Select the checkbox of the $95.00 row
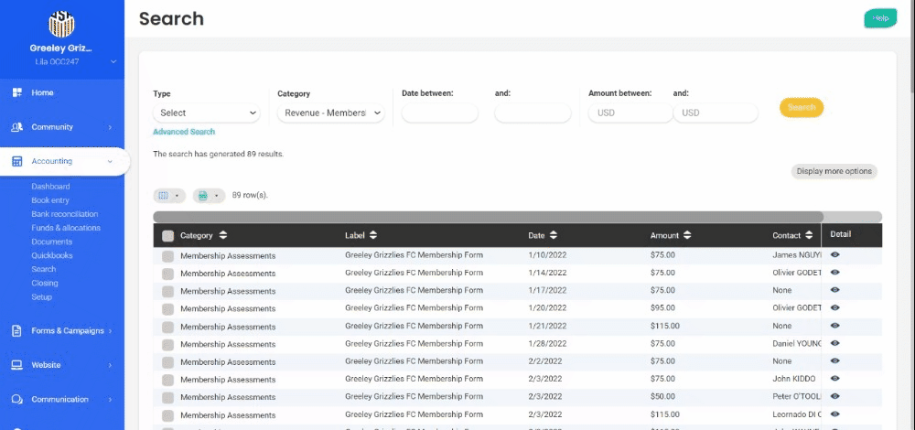This screenshot has width=915, height=430. click(167, 308)
